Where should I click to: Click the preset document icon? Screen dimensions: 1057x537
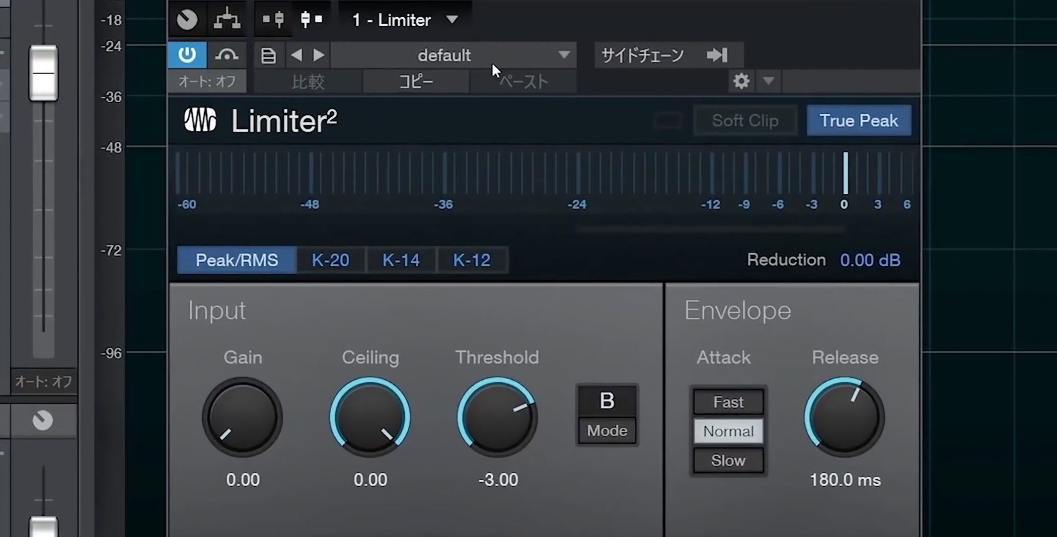pos(268,55)
